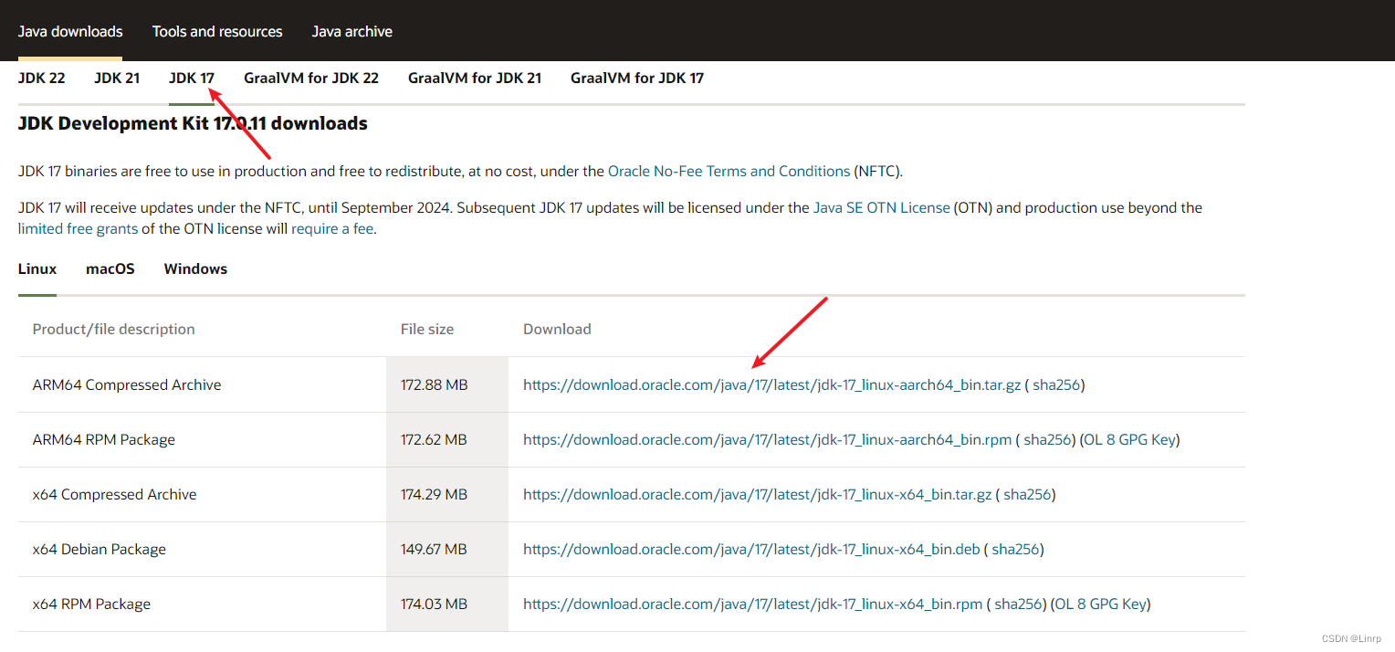Open the Java downloads tab
Screen dimensions: 1395x652
(x=70, y=31)
